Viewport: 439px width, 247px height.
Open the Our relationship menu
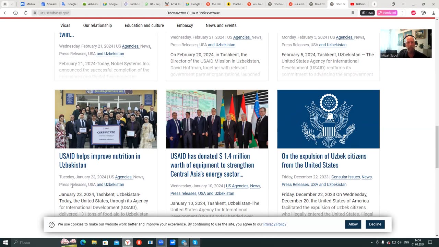97,25
